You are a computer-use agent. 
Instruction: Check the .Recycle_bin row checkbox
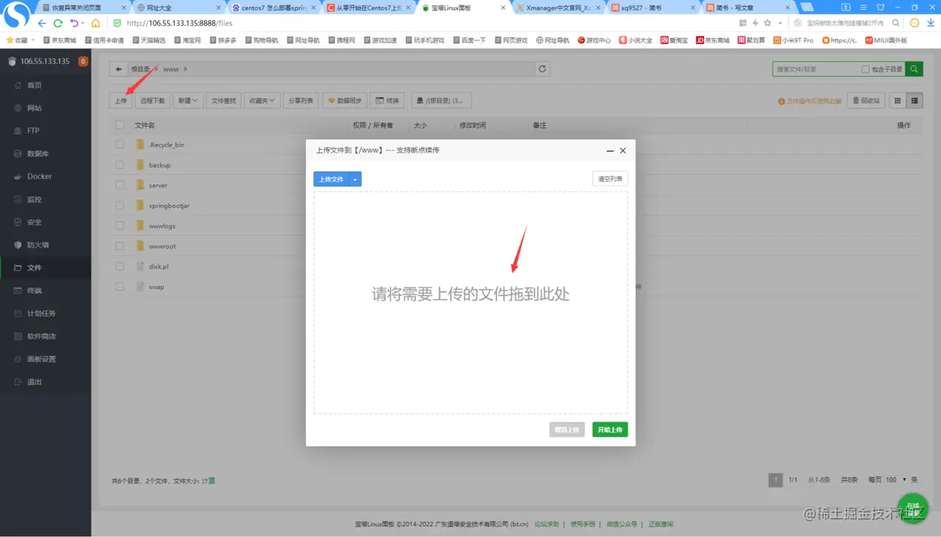click(x=120, y=144)
